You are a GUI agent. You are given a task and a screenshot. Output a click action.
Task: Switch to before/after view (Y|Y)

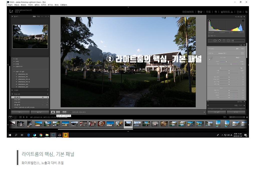(x=64, y=112)
